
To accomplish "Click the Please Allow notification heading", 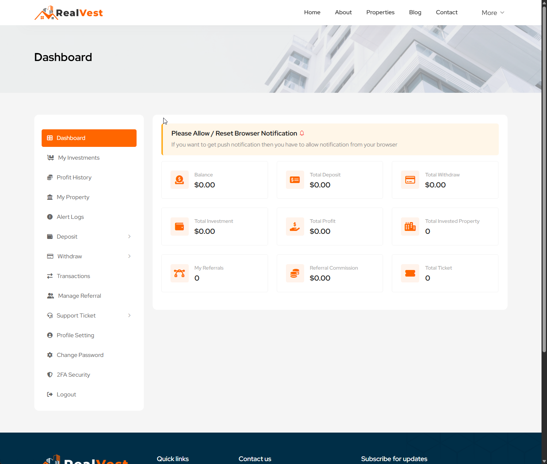I will coord(234,133).
